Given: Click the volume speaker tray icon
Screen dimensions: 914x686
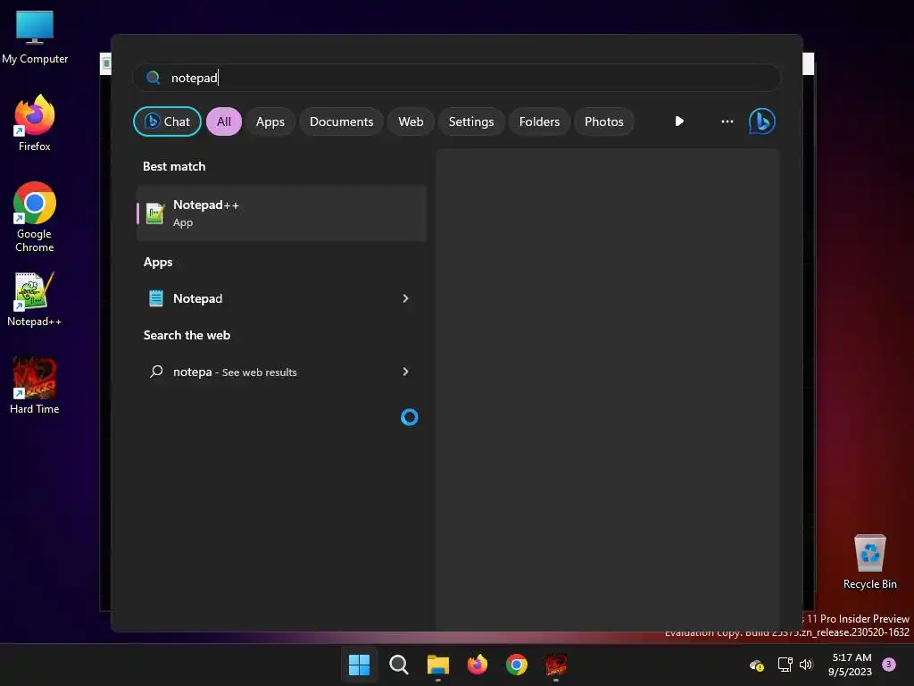Looking at the screenshot, I should pos(806,665).
